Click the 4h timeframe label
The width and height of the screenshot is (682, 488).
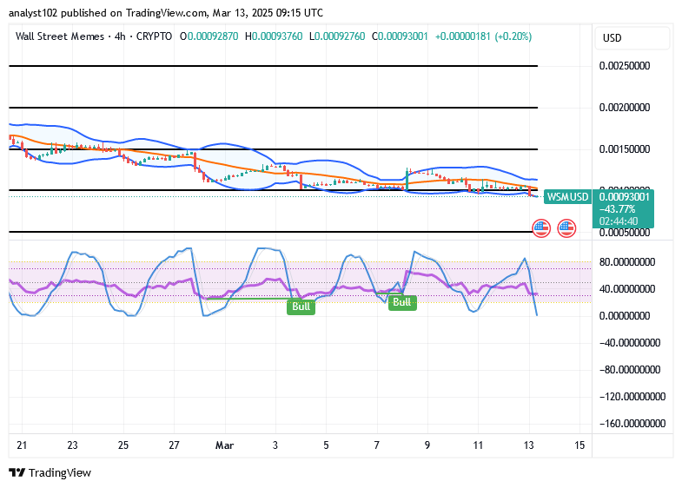(120, 36)
